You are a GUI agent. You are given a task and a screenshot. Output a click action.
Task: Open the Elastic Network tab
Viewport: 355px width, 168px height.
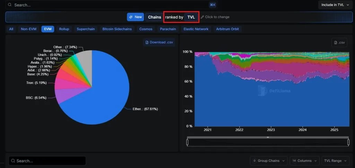click(x=196, y=29)
